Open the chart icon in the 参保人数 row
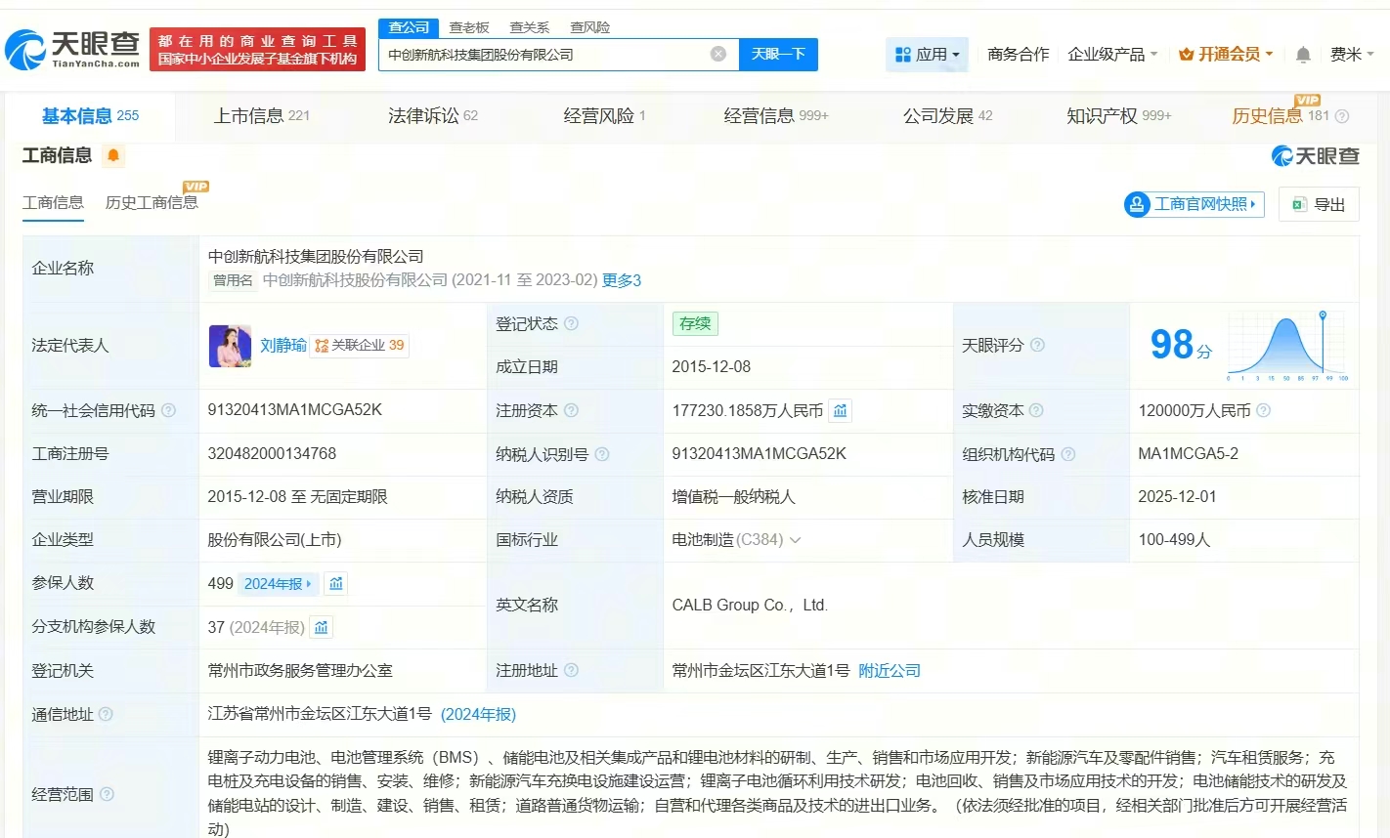The width and height of the screenshot is (1390, 838). click(x=336, y=583)
